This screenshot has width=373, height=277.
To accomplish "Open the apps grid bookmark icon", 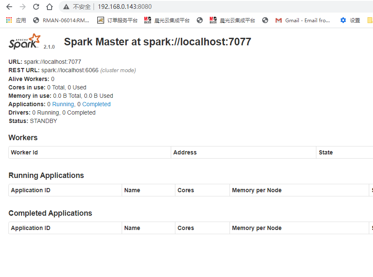I will click(x=9, y=20).
